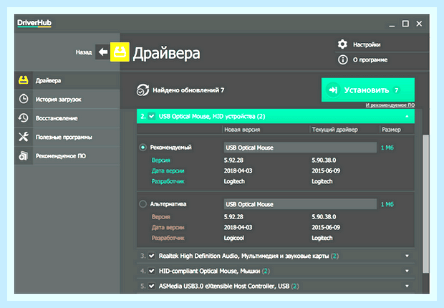Open settings via the gear icon

click(342, 44)
